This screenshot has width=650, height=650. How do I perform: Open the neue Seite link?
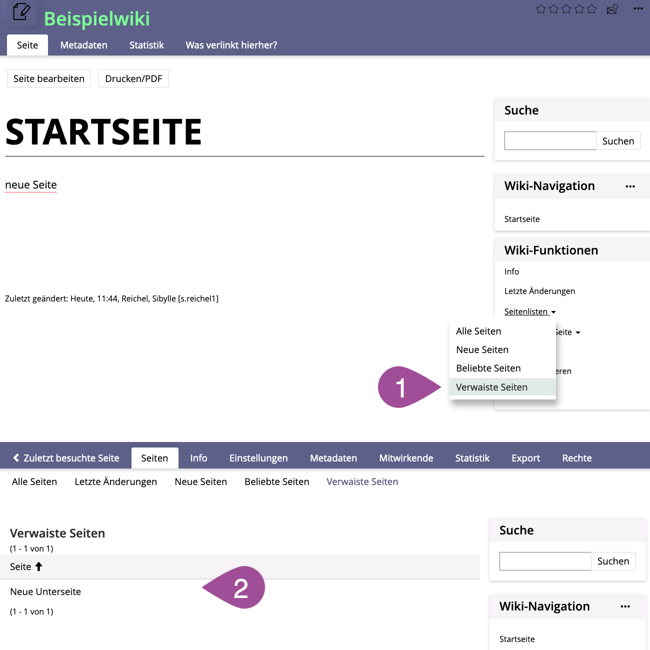coord(31,185)
